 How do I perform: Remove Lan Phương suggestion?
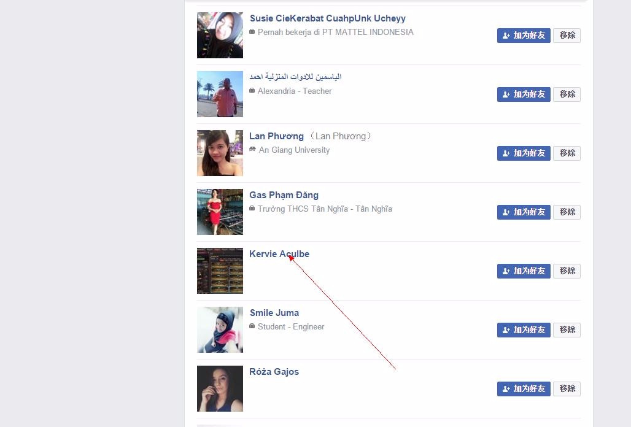(x=567, y=153)
